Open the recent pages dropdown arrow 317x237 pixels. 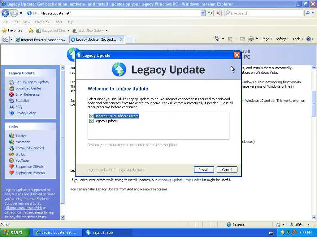click(x=21, y=13)
